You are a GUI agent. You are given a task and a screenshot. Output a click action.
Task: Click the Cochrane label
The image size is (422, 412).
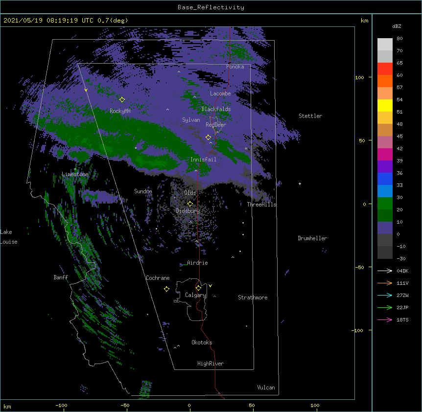(x=158, y=278)
